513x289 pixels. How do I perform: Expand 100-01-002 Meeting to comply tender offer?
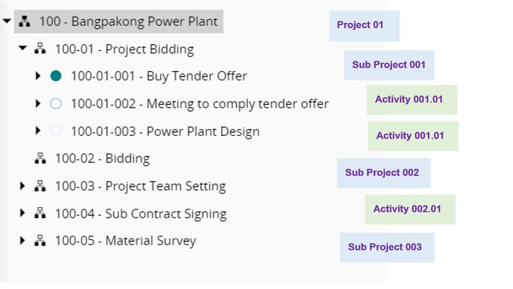click(x=38, y=104)
